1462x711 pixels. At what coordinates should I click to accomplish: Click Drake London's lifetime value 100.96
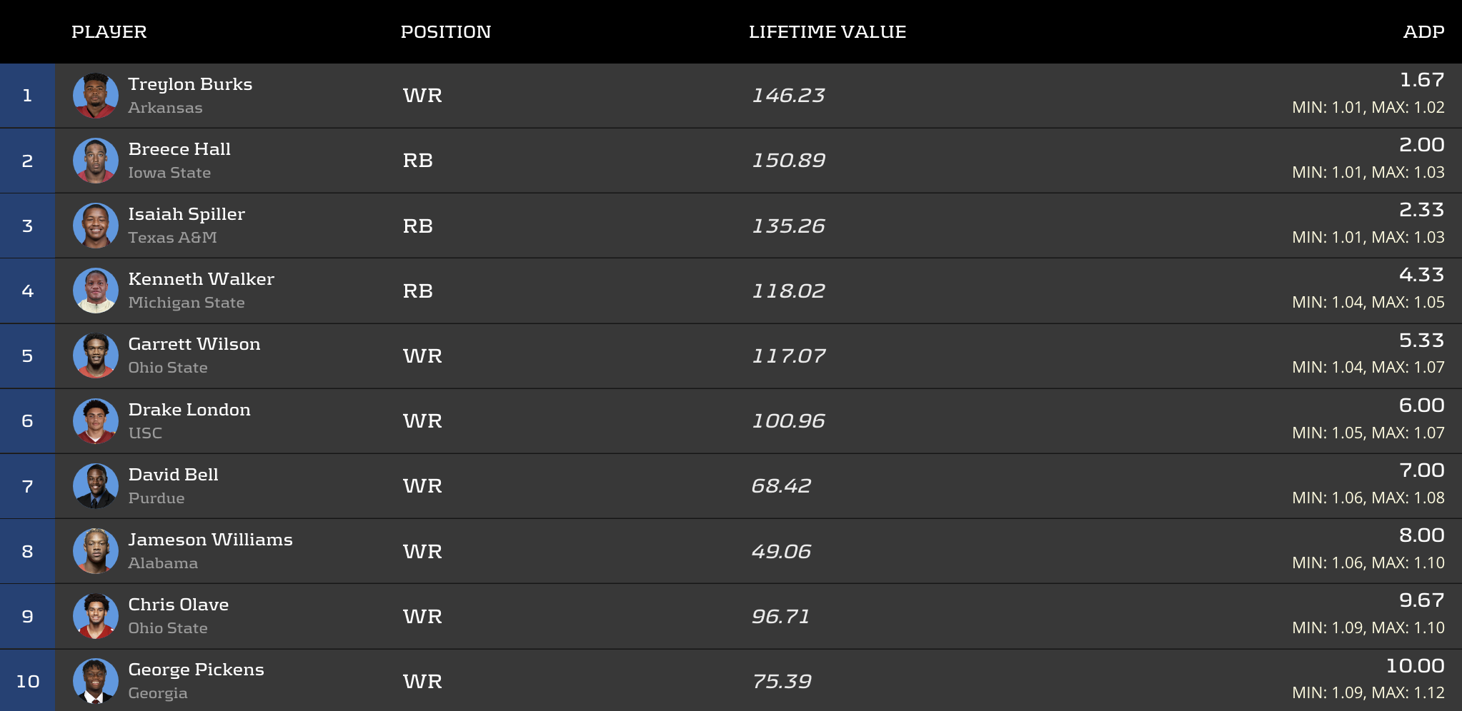click(x=788, y=421)
